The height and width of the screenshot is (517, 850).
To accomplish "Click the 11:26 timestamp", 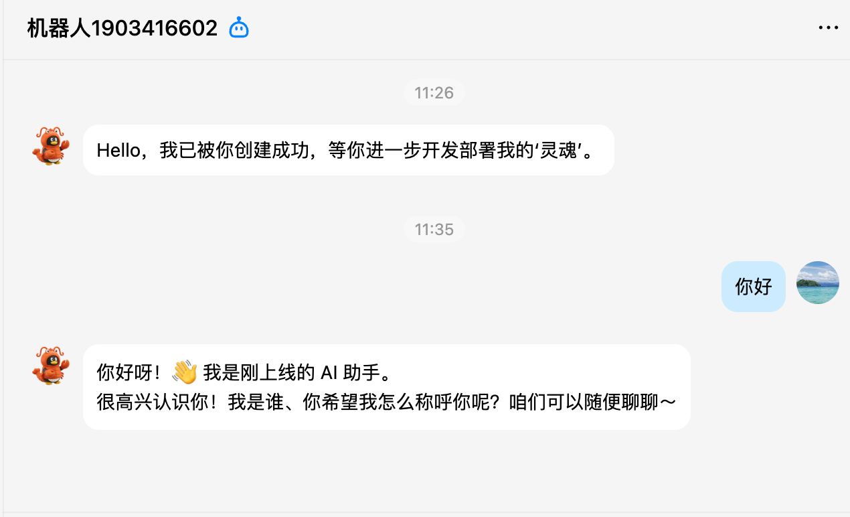I will tap(434, 92).
